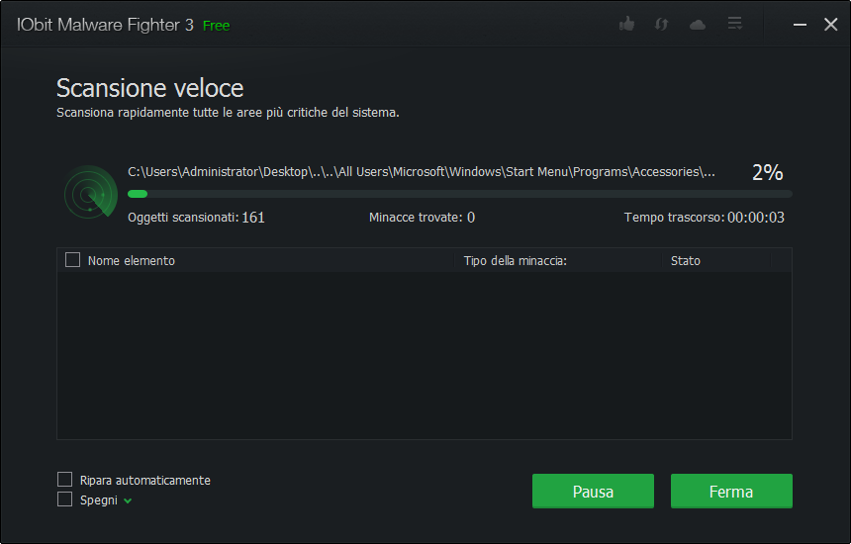Minimize the IObit Malware Fighter window
Screen dimensions: 851x544
click(x=799, y=25)
